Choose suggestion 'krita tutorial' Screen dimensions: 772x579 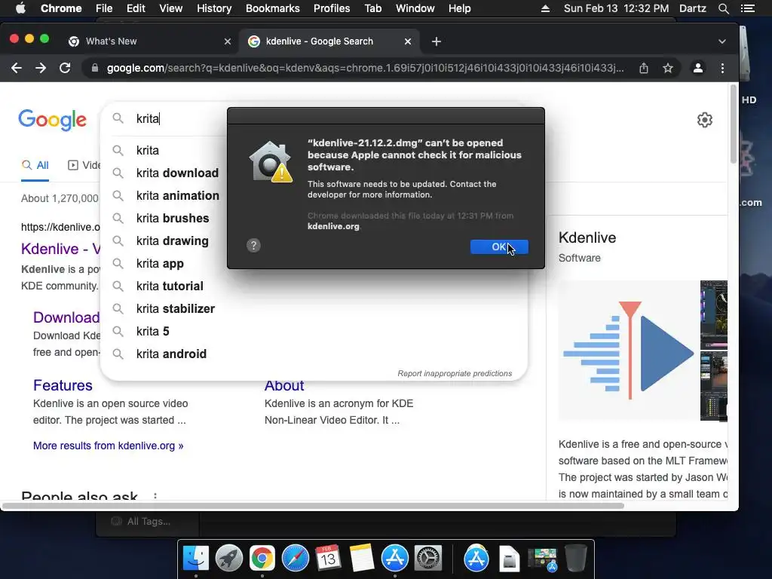tap(314, 286)
